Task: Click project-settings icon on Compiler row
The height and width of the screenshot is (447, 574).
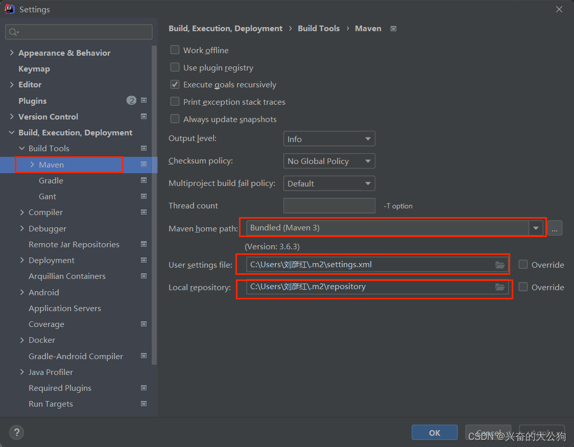Action: [x=144, y=212]
